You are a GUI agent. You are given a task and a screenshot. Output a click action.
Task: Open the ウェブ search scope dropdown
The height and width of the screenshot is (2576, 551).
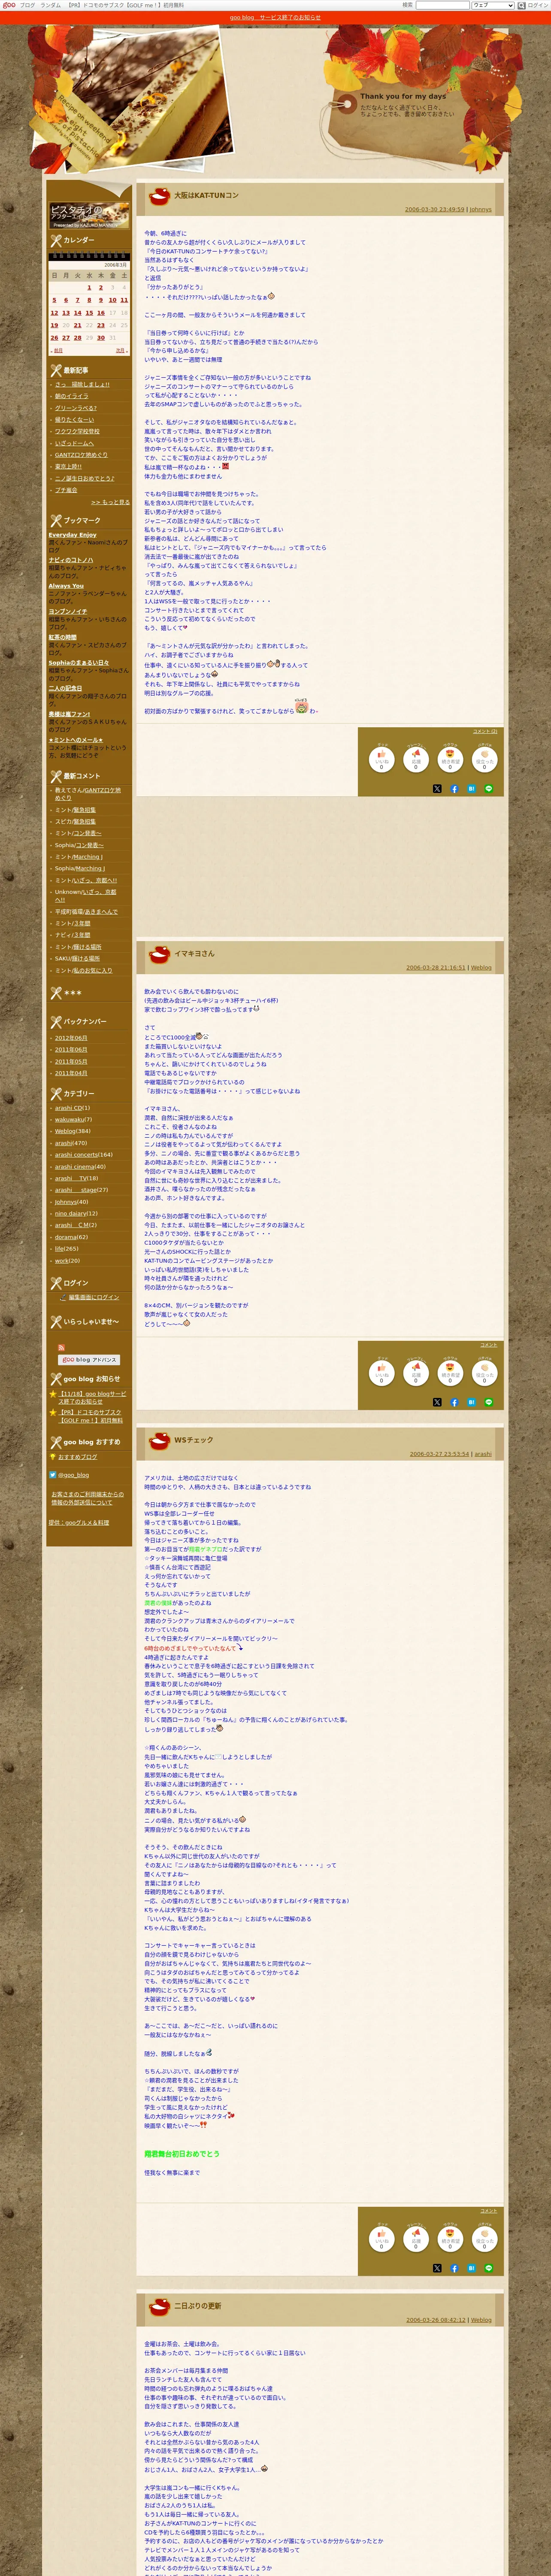pyautogui.click(x=493, y=5)
